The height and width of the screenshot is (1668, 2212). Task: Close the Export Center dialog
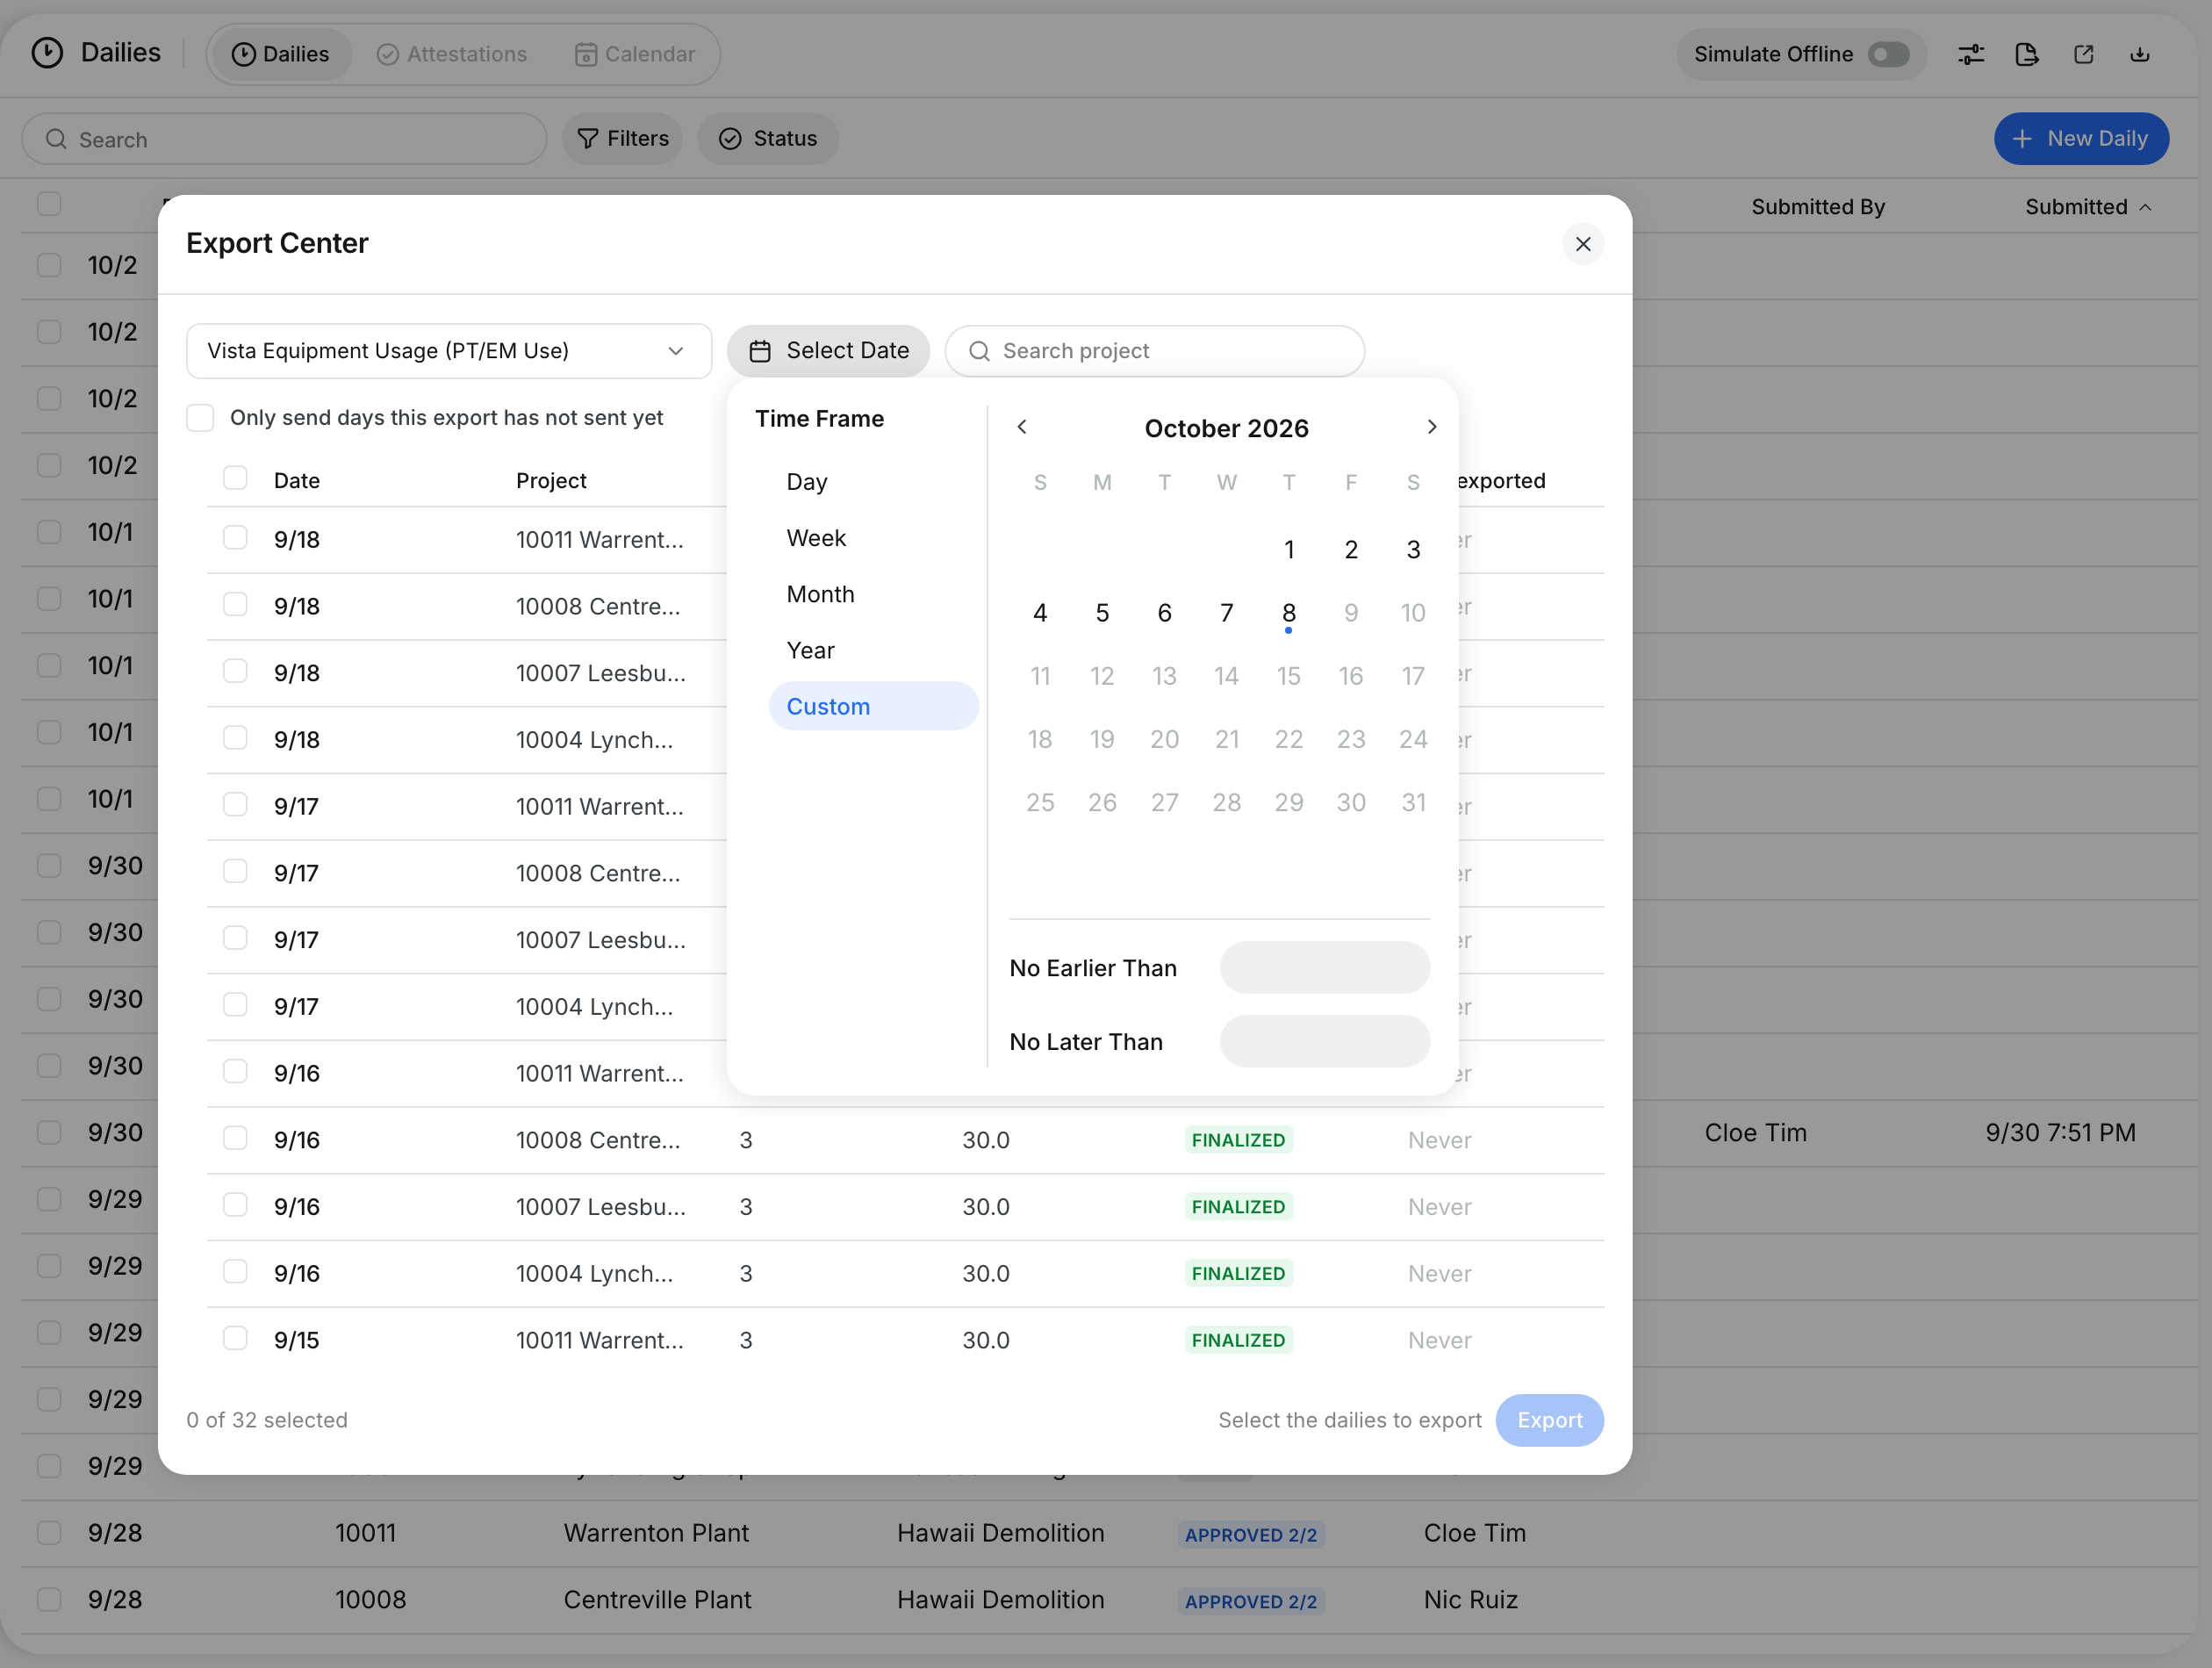tap(1583, 244)
